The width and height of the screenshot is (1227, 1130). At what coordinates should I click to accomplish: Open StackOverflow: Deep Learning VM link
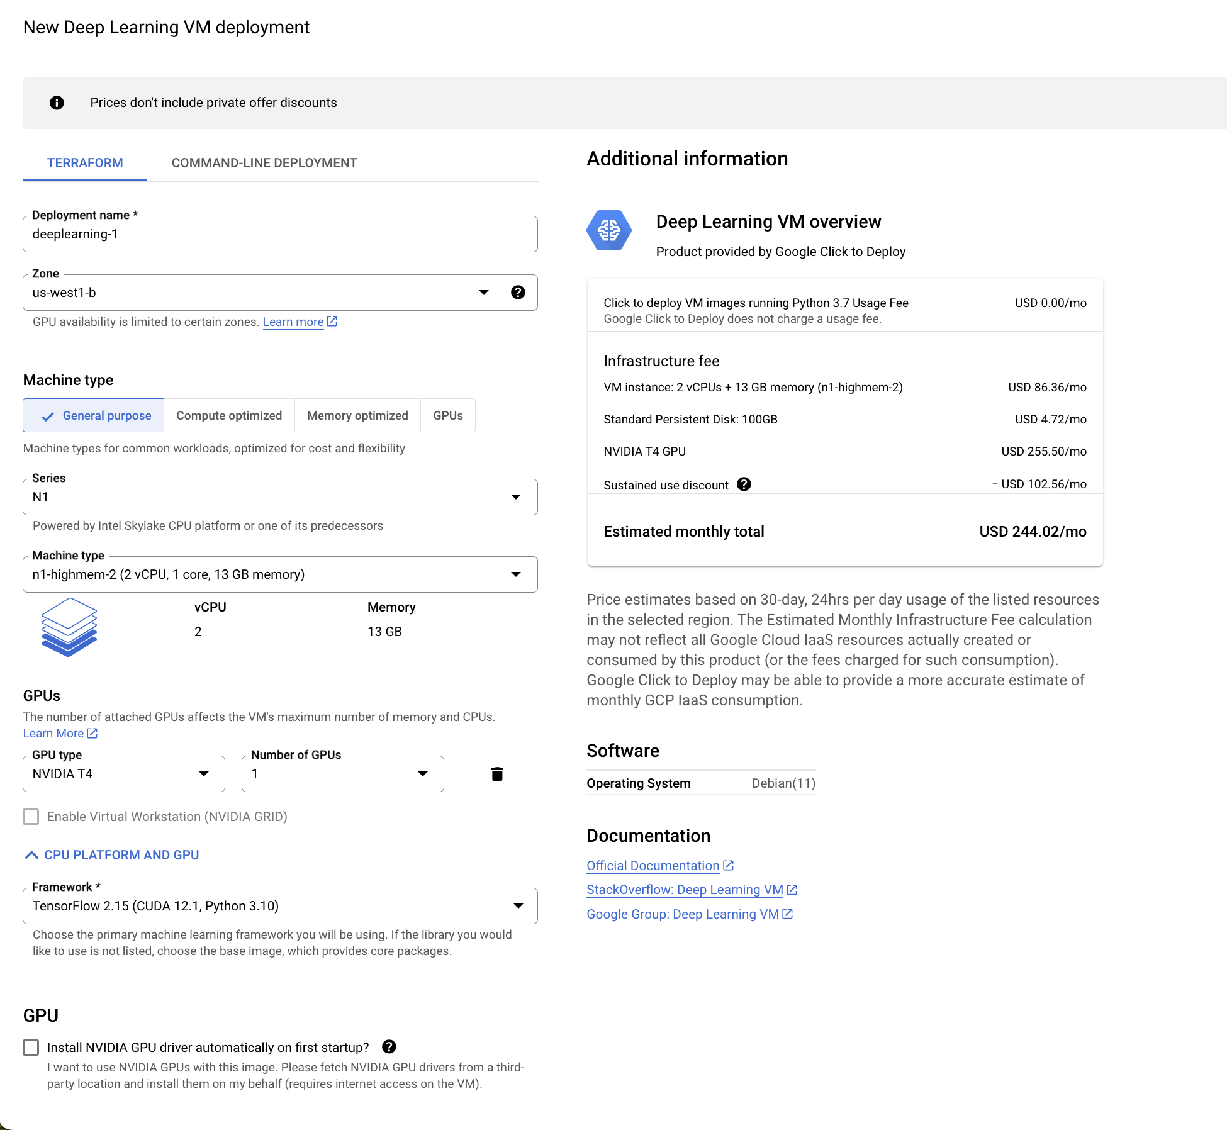point(685,890)
